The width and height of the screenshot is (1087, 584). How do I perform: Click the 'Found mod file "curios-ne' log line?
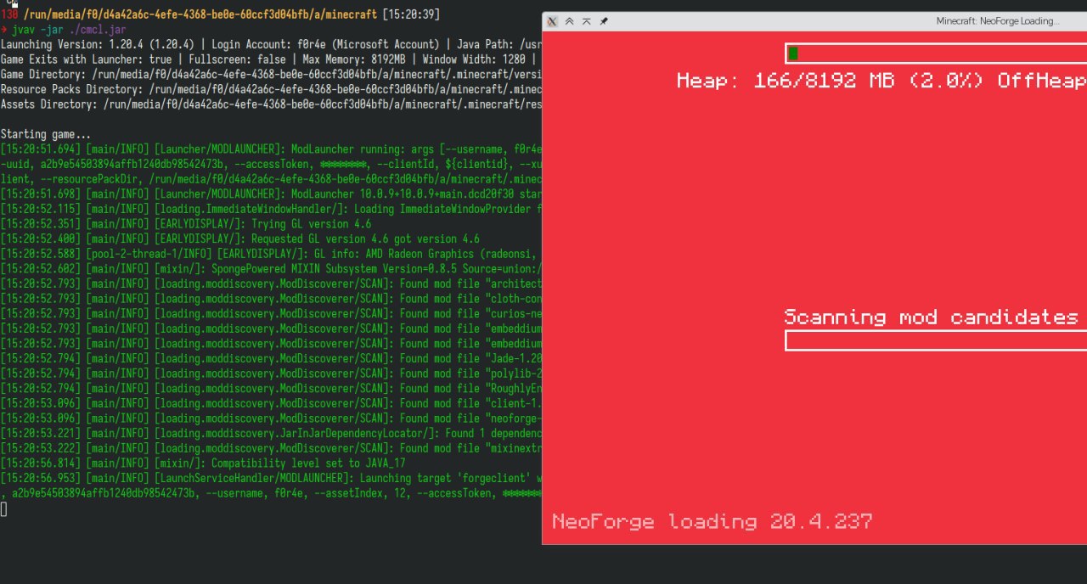(x=271, y=313)
